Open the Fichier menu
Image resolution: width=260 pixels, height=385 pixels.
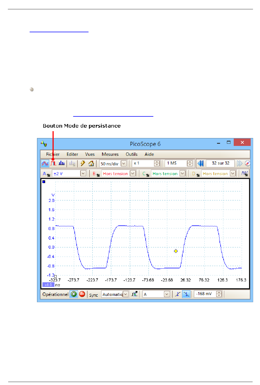coord(53,154)
